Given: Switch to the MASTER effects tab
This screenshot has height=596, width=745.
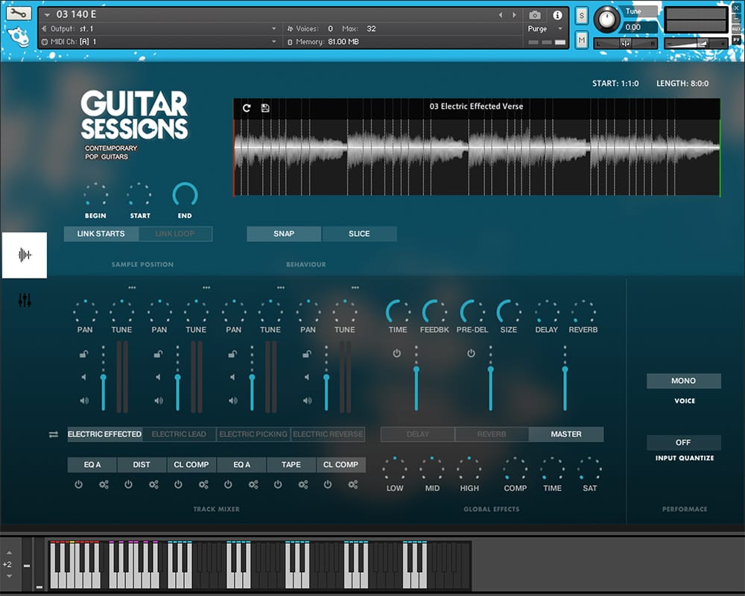Looking at the screenshot, I should tap(566, 434).
